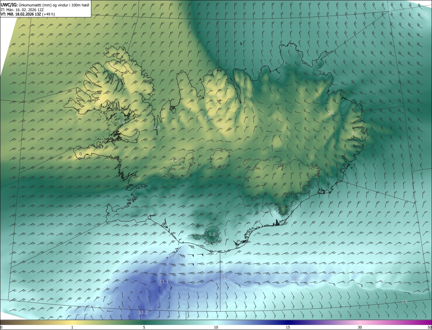Click the 2.4 value label on the map

click(x=174, y=160)
